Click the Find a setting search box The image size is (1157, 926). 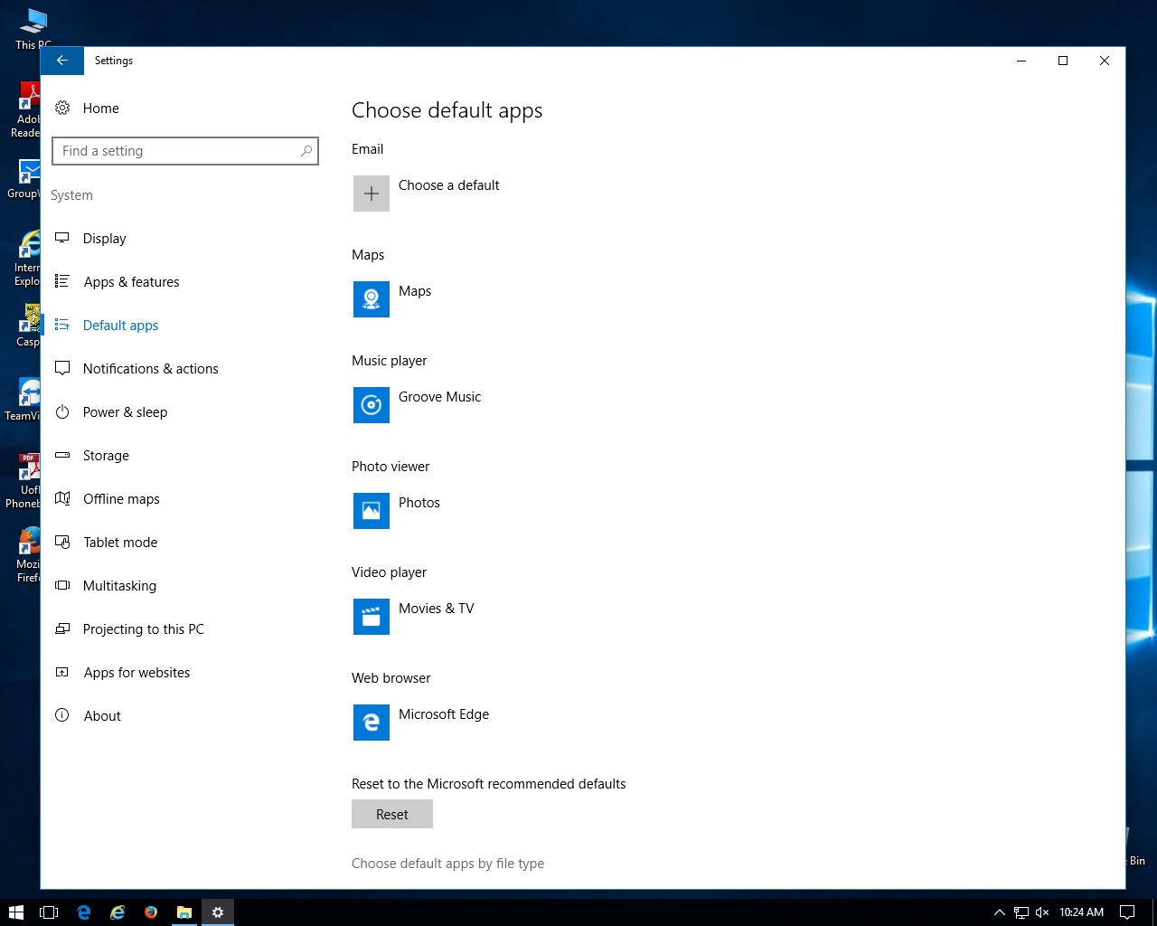pos(185,151)
